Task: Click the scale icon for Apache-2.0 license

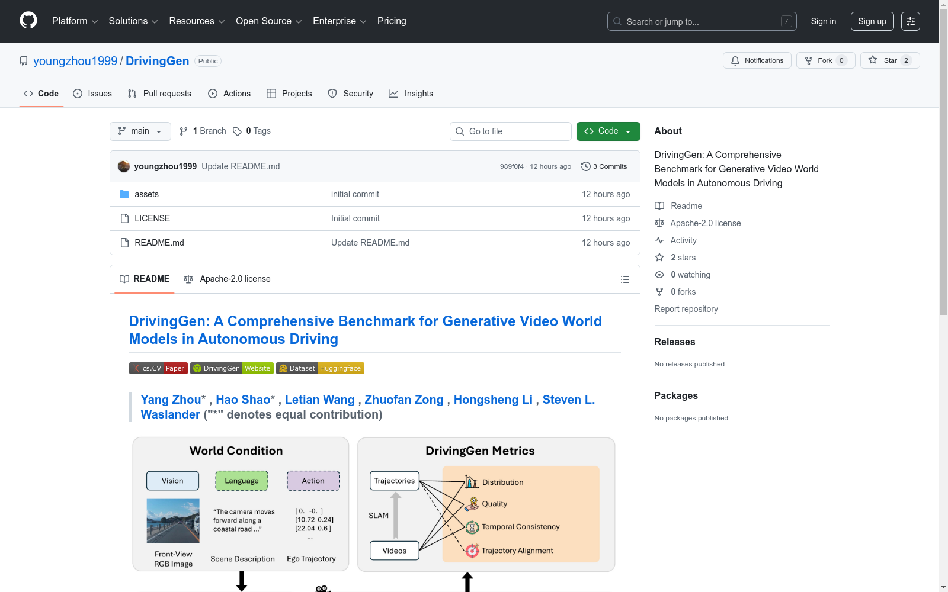Action: pyautogui.click(x=659, y=223)
